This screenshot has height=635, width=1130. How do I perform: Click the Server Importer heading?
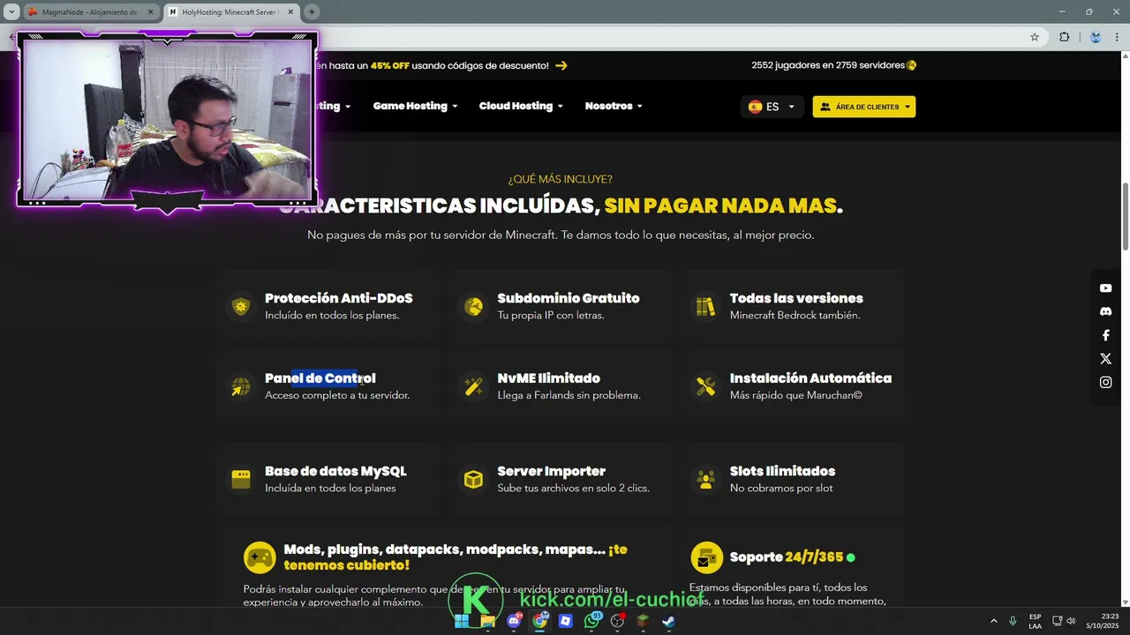(551, 471)
